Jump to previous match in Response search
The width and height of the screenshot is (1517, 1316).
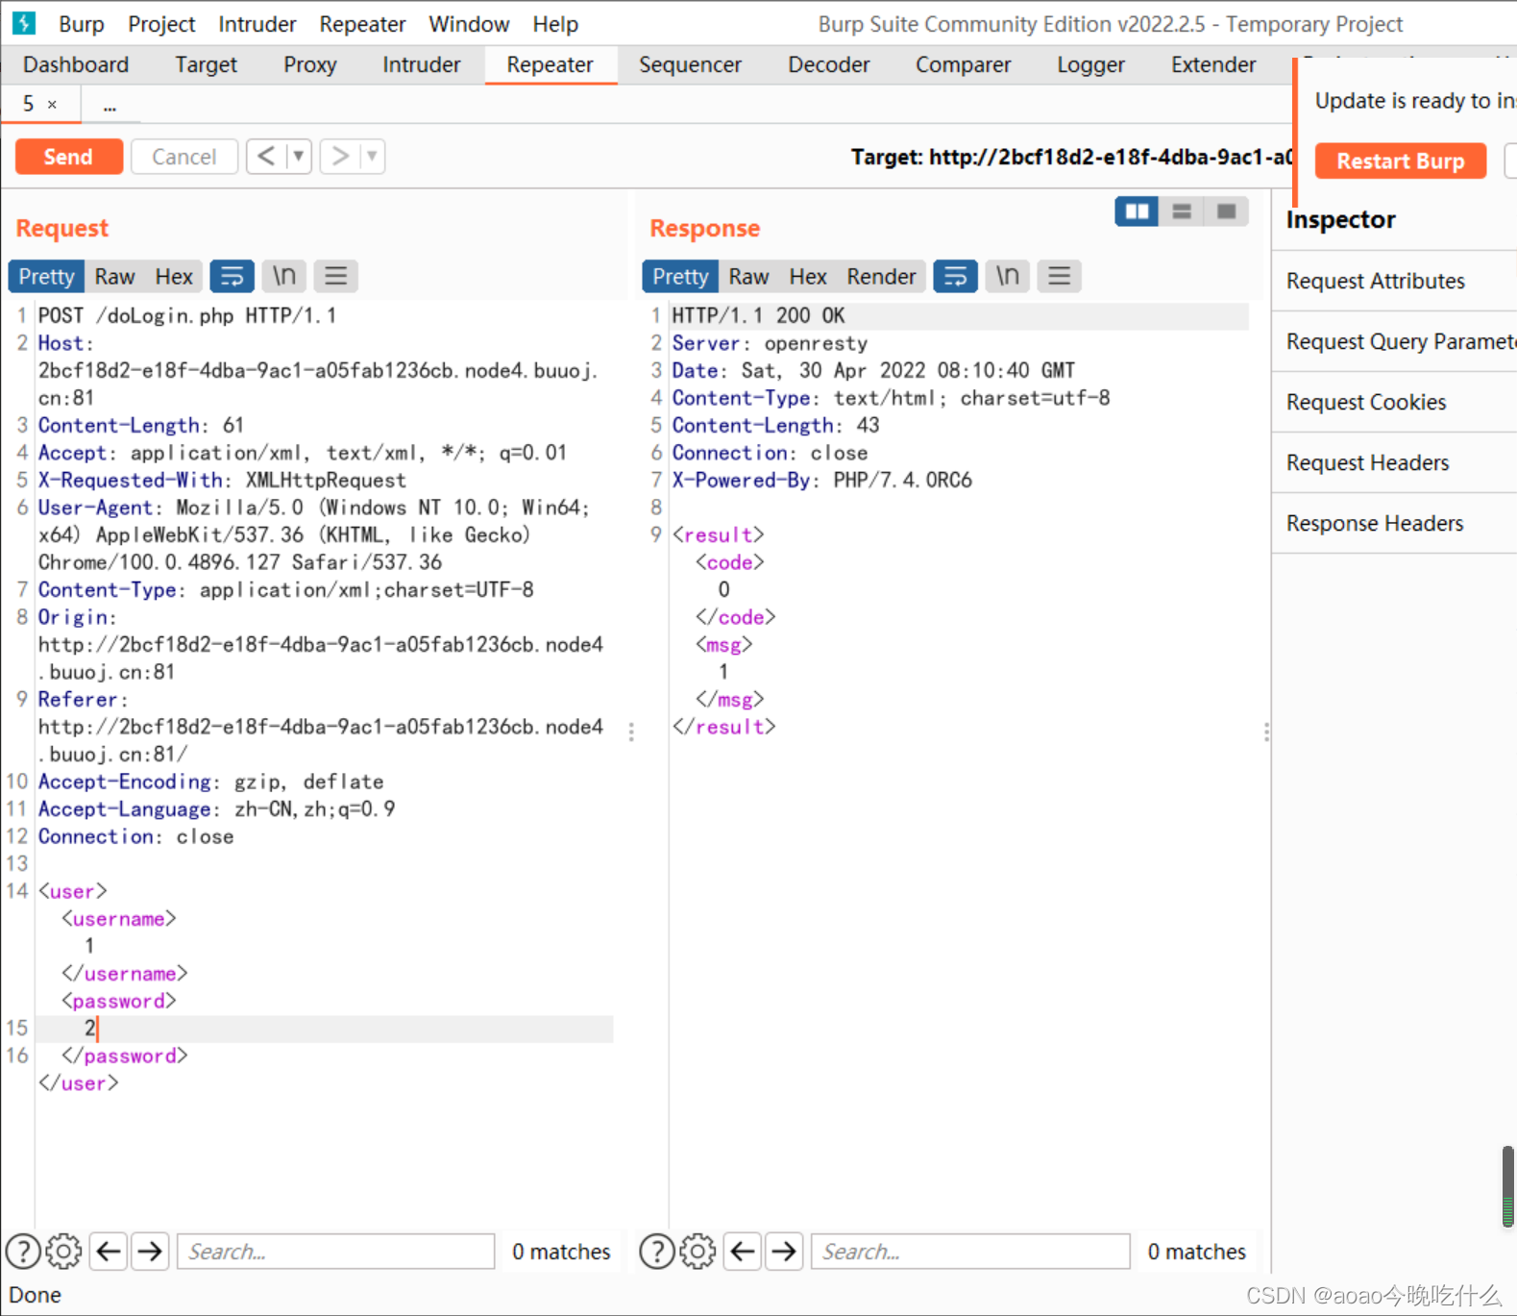(x=743, y=1251)
